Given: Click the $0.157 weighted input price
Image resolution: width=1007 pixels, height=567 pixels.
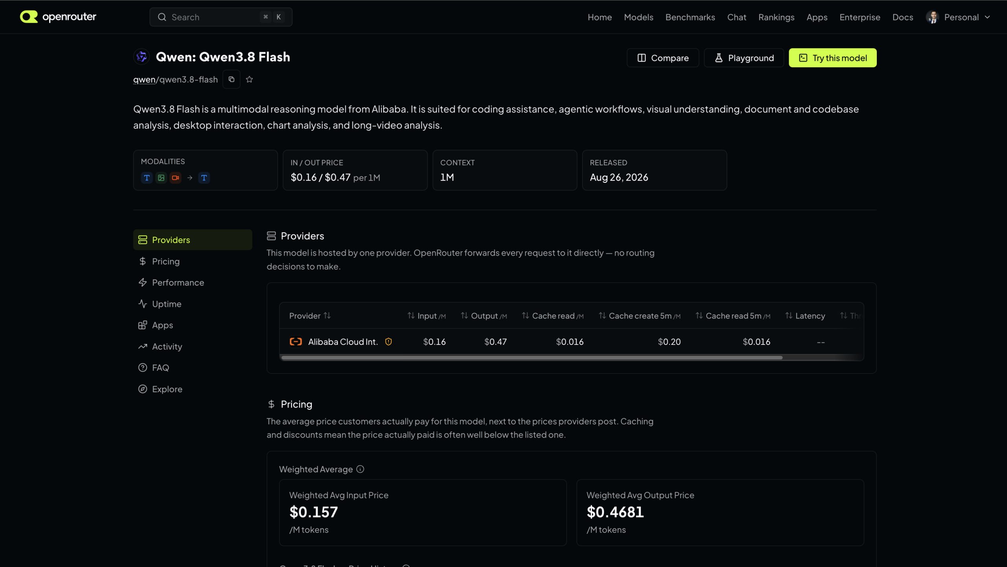Looking at the screenshot, I should coord(314,512).
